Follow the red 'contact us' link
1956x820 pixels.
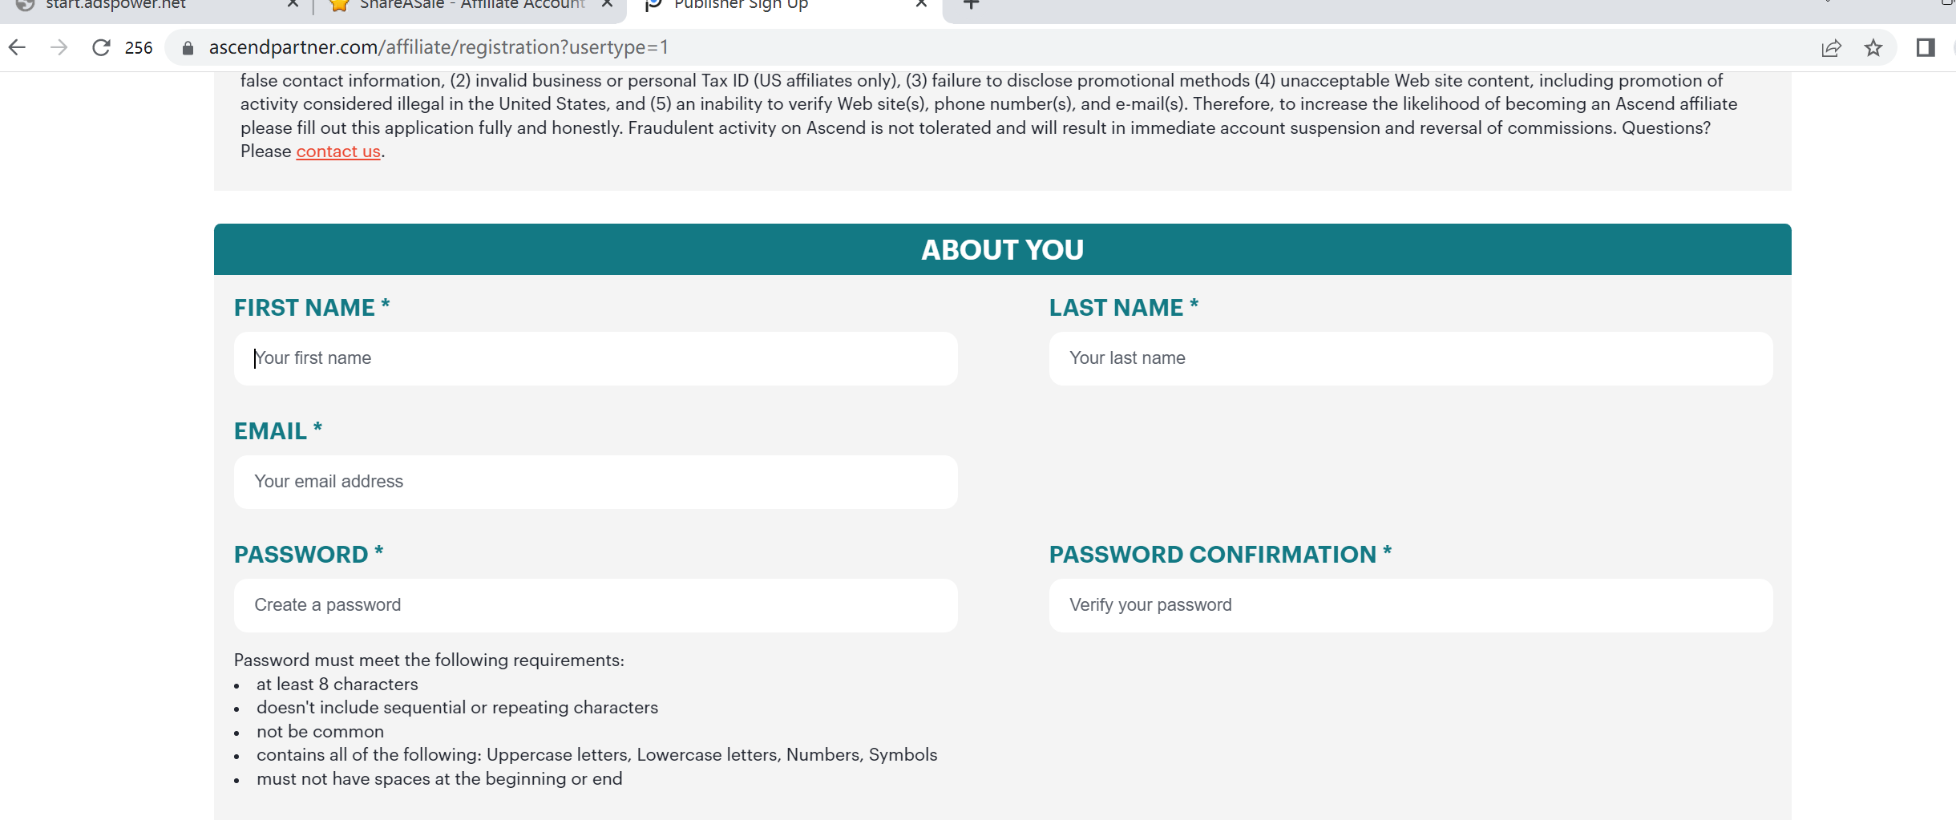(338, 151)
